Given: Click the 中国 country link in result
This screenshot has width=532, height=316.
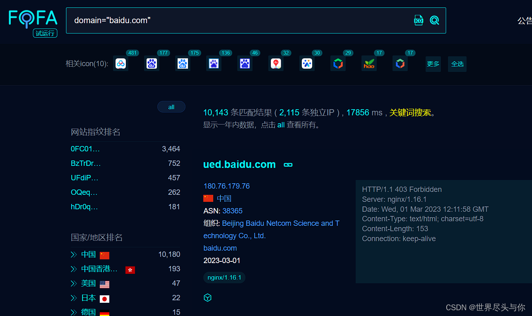Looking at the screenshot, I should [224, 199].
